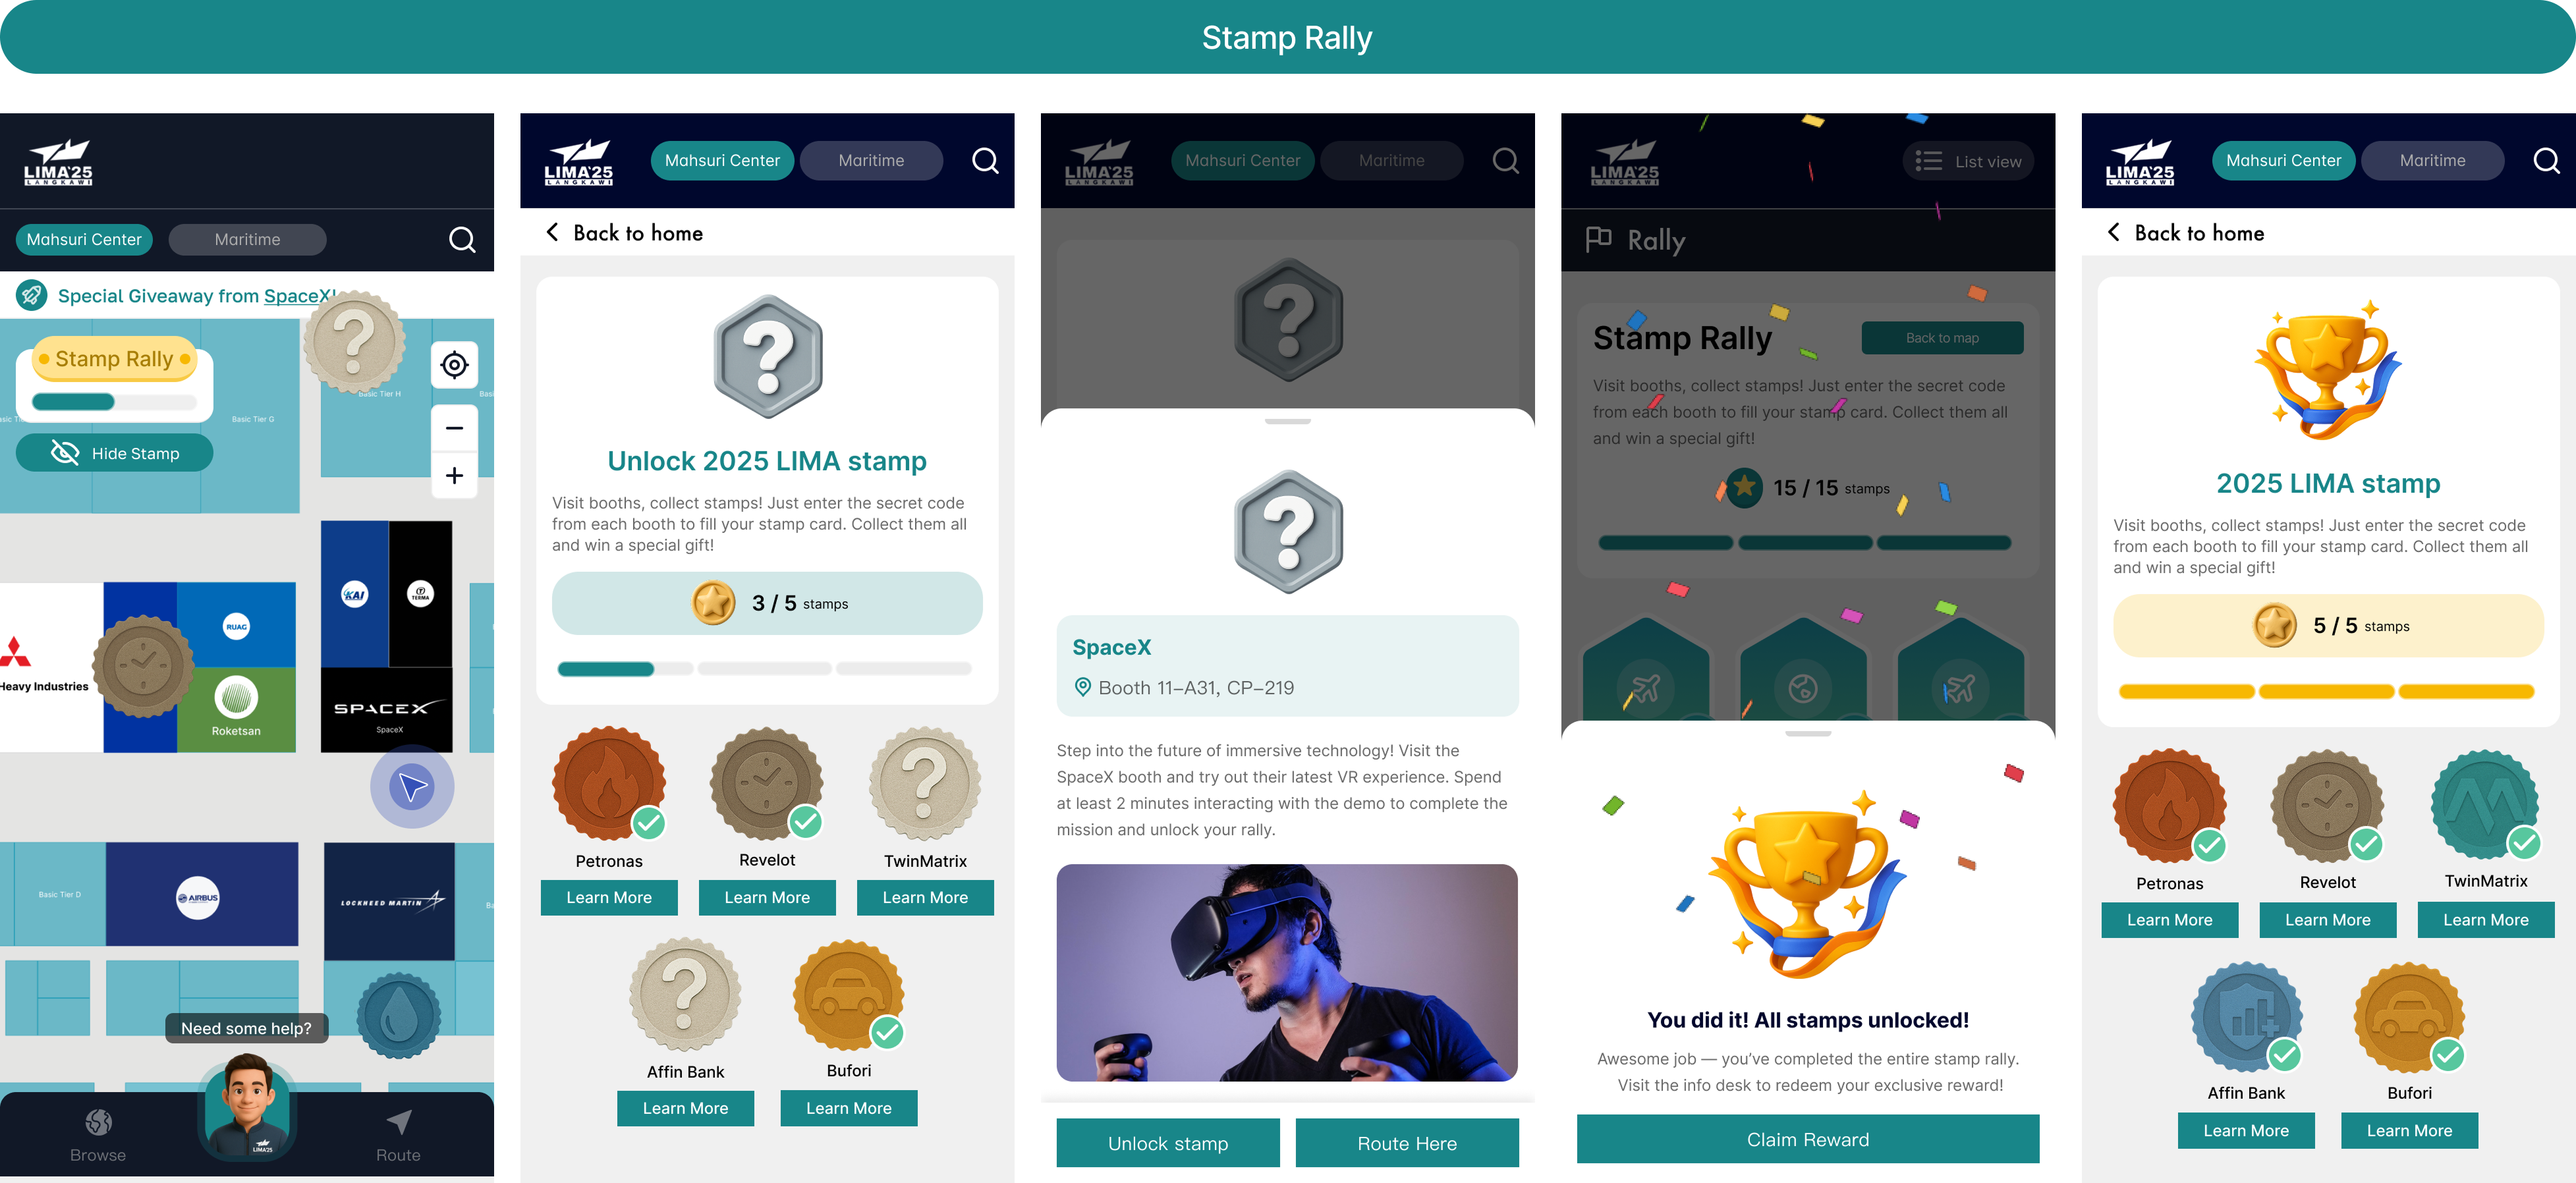Click the Route arrow icon in bottom bar

(398, 1123)
